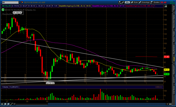176x107 pixels.
Task: Click the SimpleMovingAvg (CLOSE, 20, 0) label
Action: [x=72, y=6]
